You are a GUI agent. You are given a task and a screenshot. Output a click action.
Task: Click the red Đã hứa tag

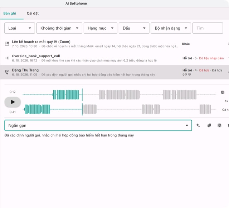[204, 70]
